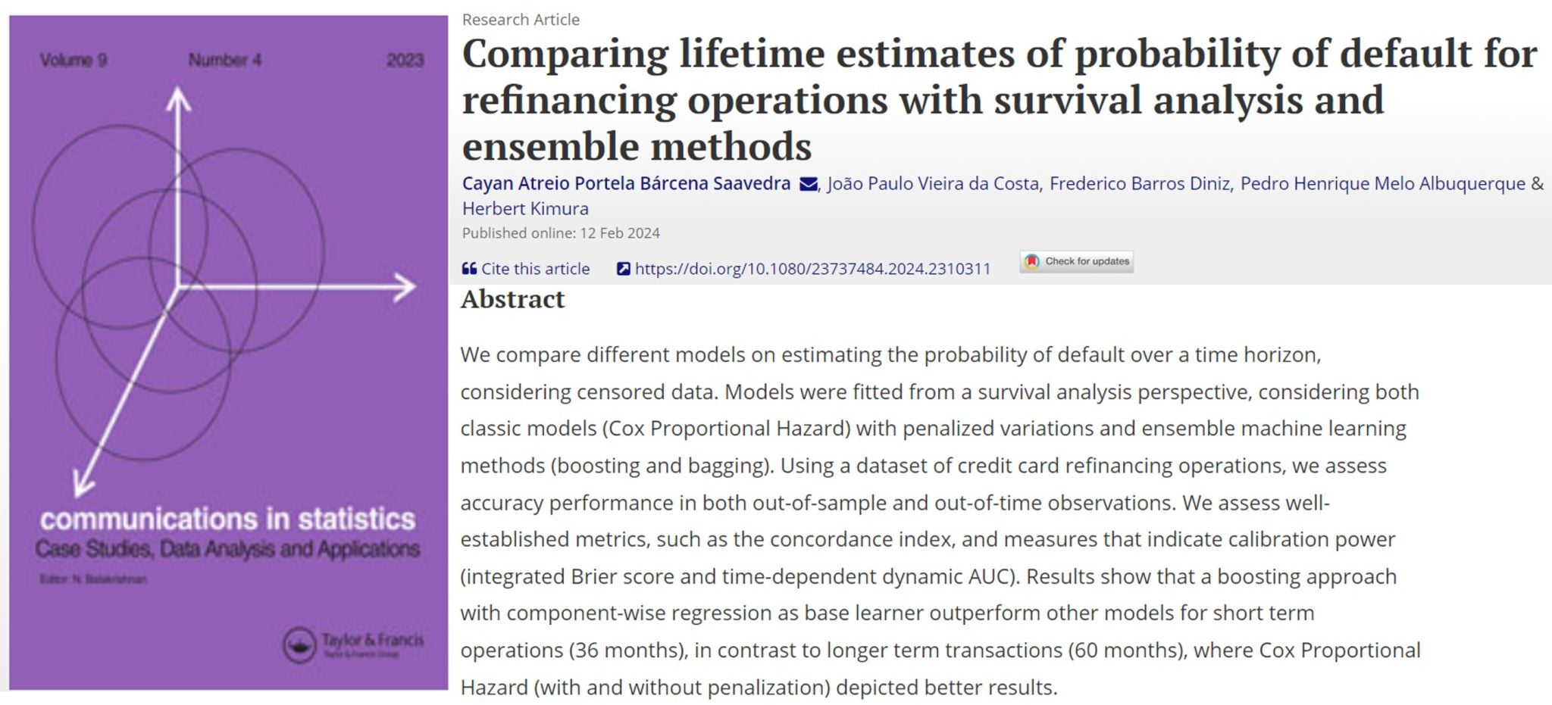The height and width of the screenshot is (705, 1552).
Task: Click the external link icon before DOI
Action: click(x=624, y=269)
